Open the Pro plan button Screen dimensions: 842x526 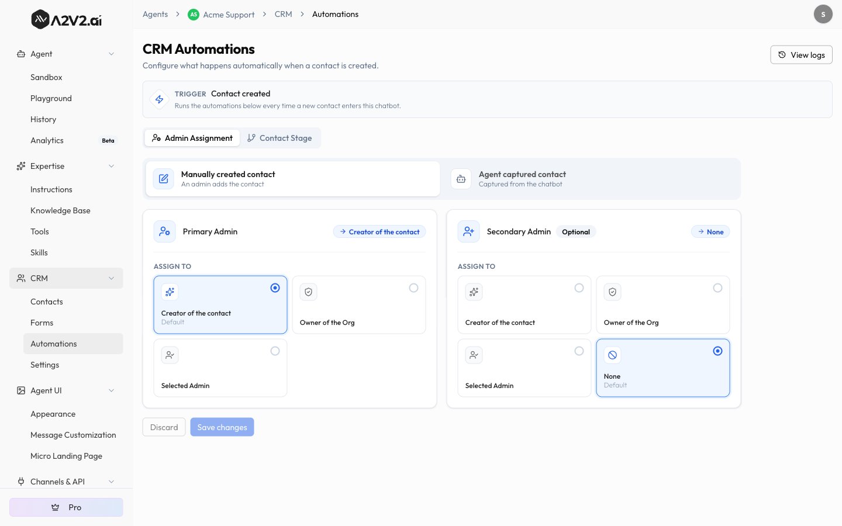(x=66, y=507)
